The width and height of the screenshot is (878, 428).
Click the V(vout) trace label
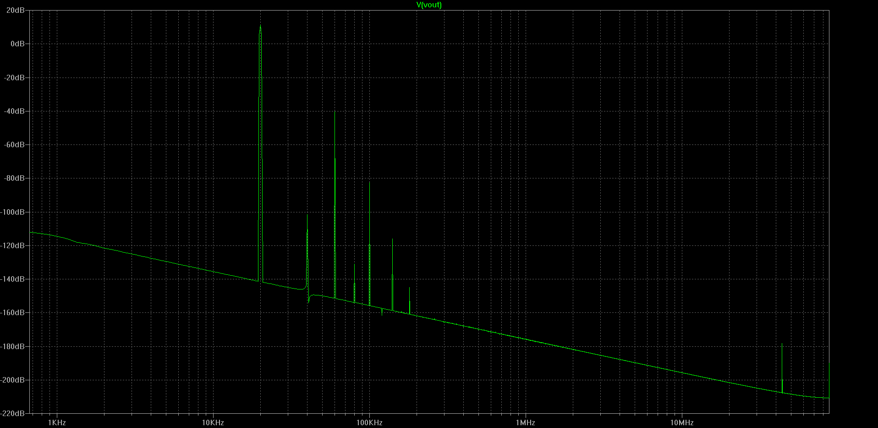[429, 5]
